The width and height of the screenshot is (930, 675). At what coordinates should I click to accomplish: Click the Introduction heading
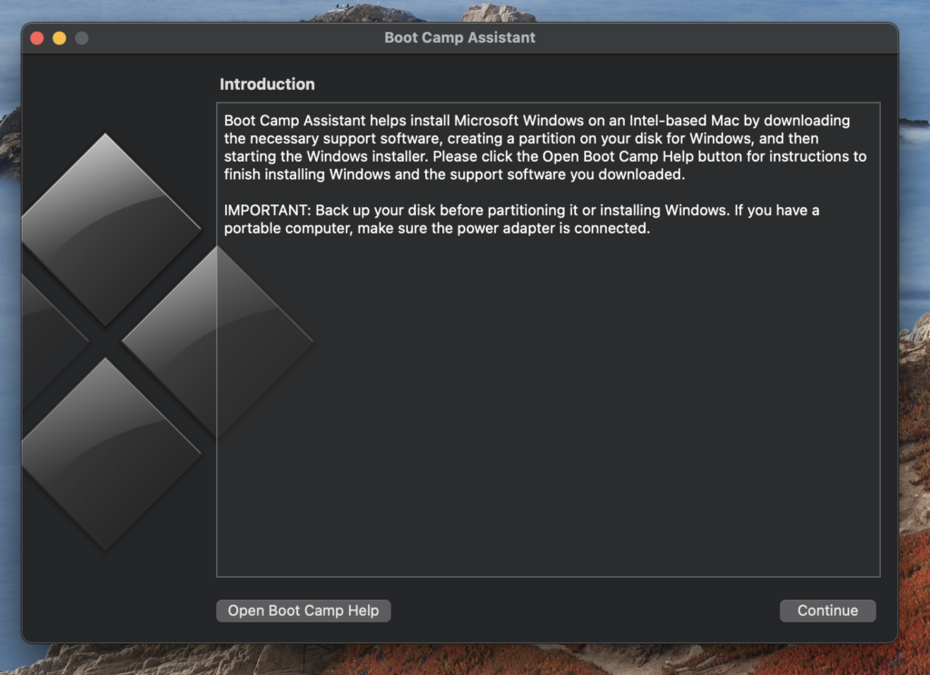pos(267,84)
